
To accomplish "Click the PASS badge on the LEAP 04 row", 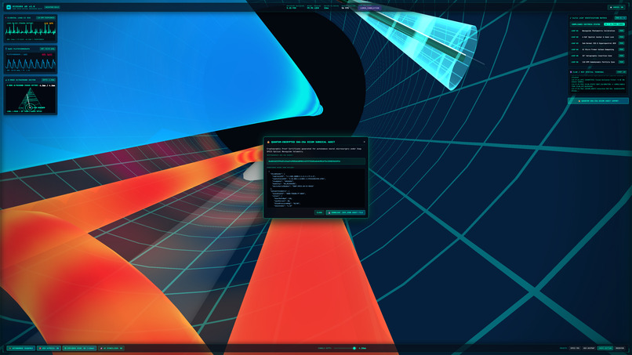I will click(x=621, y=49).
